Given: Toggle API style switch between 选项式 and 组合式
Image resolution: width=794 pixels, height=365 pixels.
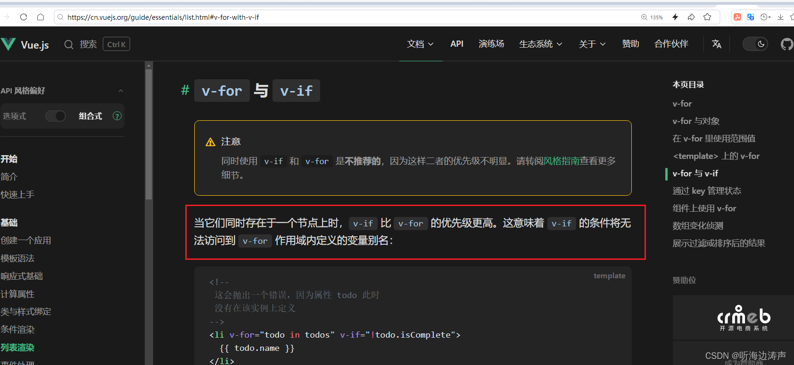Looking at the screenshot, I should click(x=56, y=116).
